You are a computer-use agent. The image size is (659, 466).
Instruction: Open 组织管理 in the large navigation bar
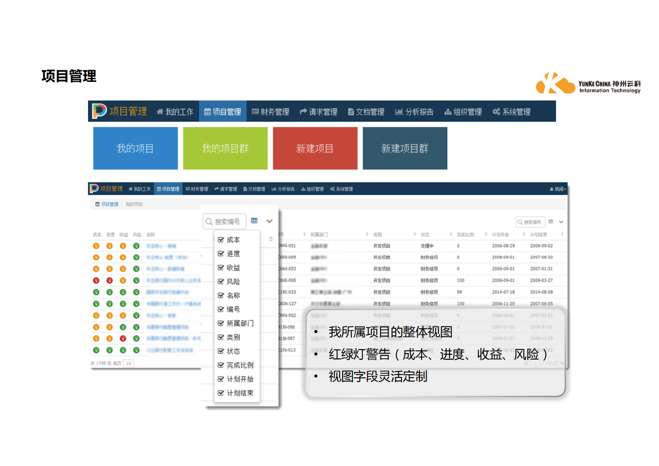(x=463, y=111)
